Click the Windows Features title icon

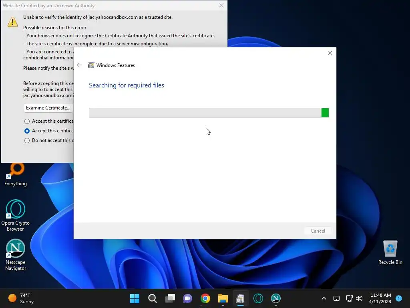(x=91, y=65)
